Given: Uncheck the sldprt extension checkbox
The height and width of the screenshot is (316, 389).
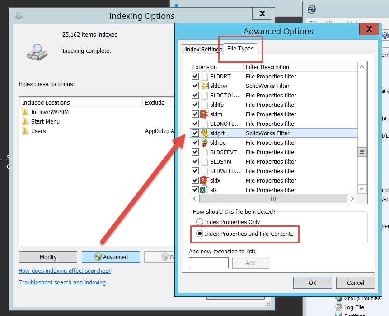Looking at the screenshot, I should 196,133.
